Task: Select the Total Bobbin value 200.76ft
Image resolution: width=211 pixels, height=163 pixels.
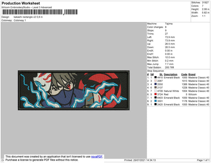Action: pos(170,67)
